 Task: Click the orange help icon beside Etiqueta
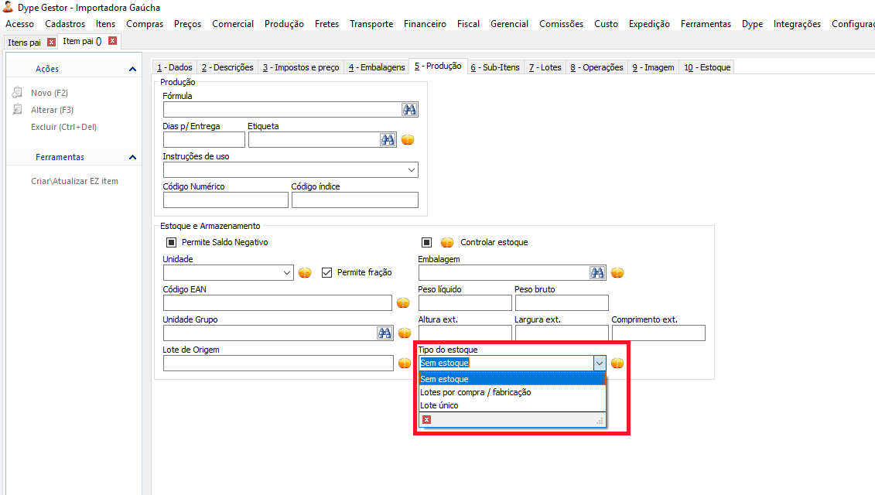click(408, 139)
